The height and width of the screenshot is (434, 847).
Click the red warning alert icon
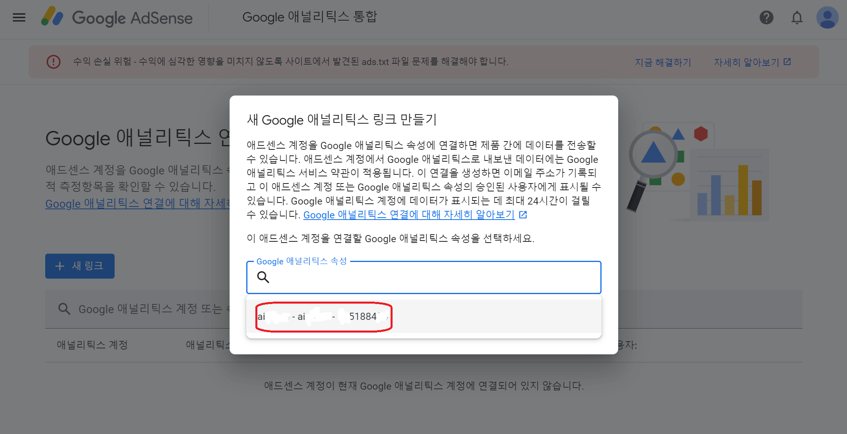tap(54, 61)
